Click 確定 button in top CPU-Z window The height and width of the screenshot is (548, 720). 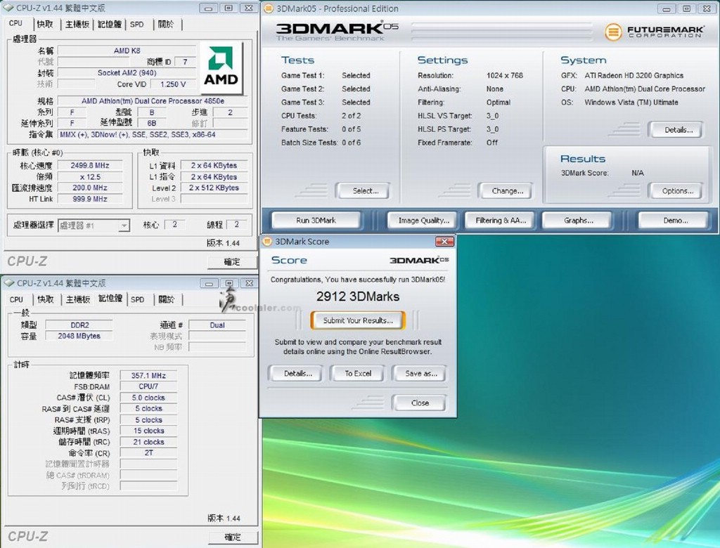232,261
